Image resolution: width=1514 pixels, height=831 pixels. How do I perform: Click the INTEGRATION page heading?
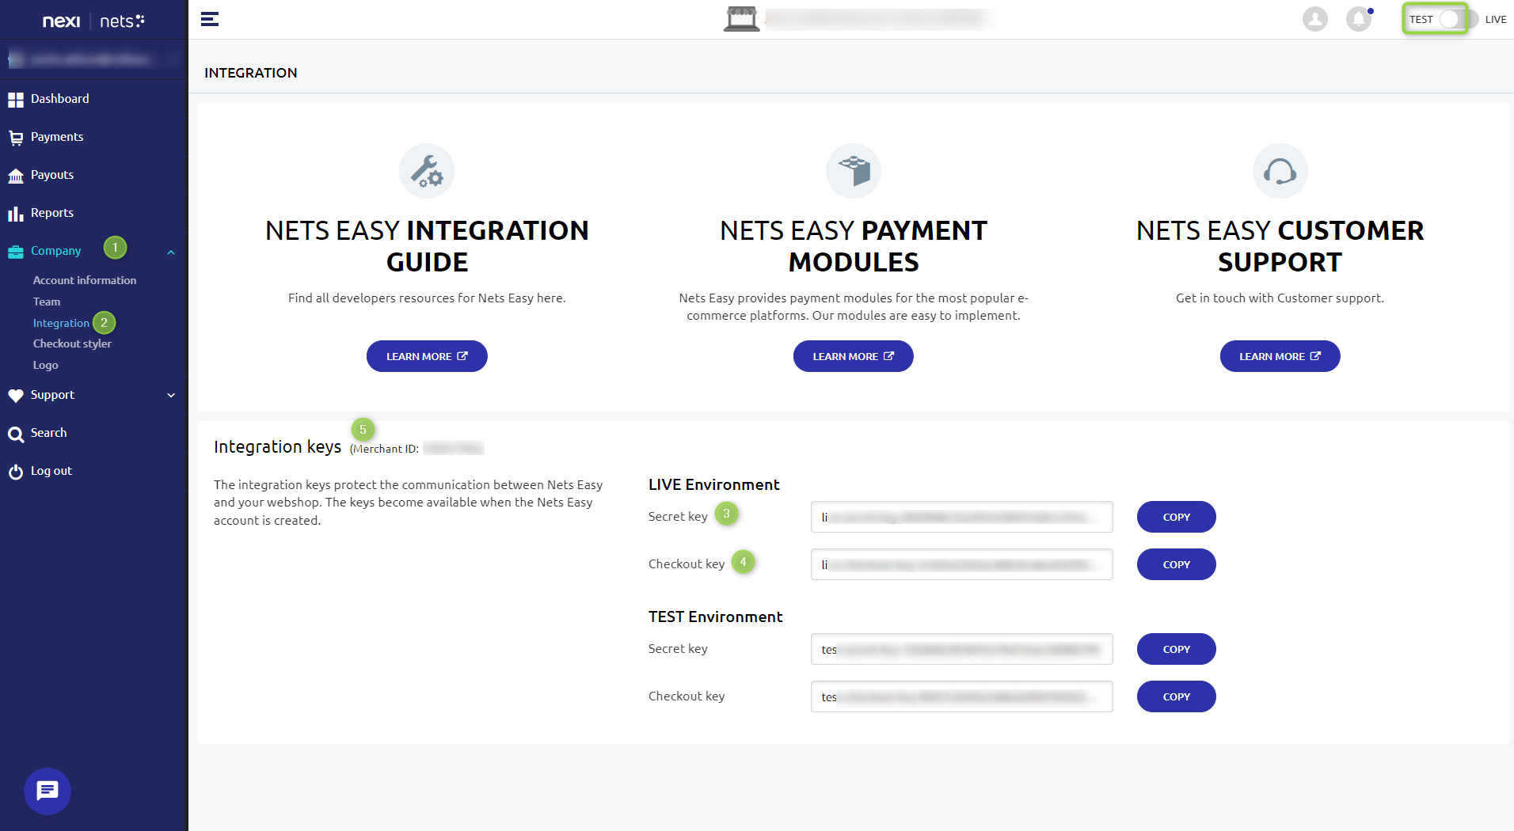251,73
